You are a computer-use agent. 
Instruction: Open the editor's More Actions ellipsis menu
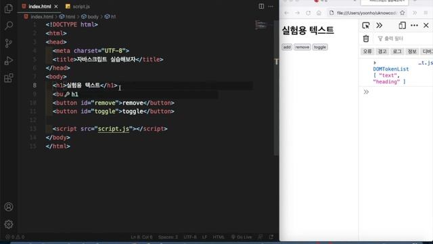(x=271, y=6)
